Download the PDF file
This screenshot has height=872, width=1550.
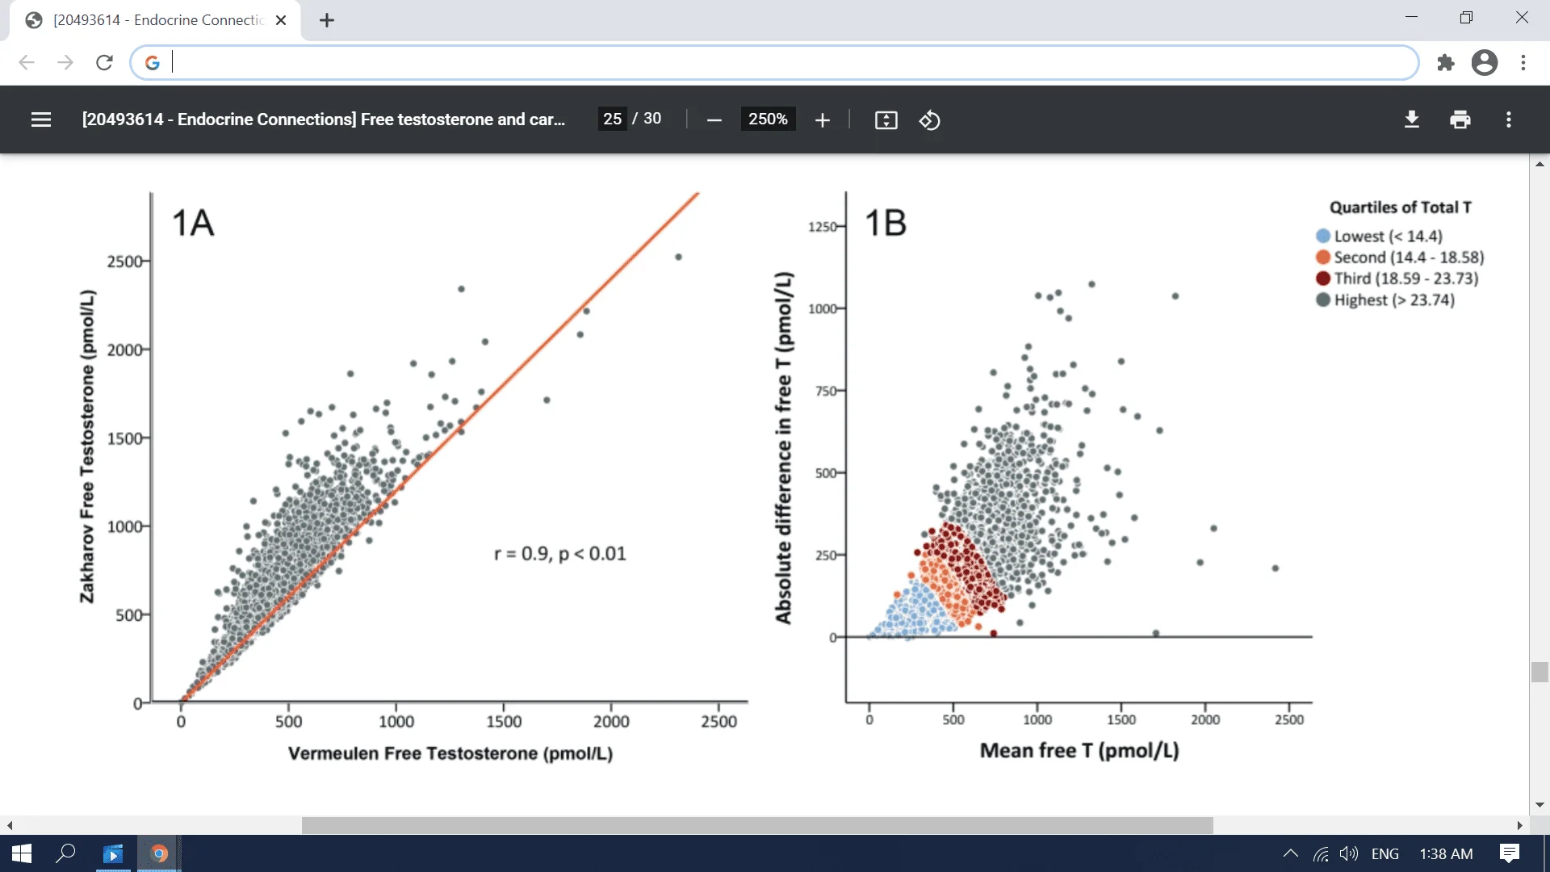click(x=1411, y=119)
